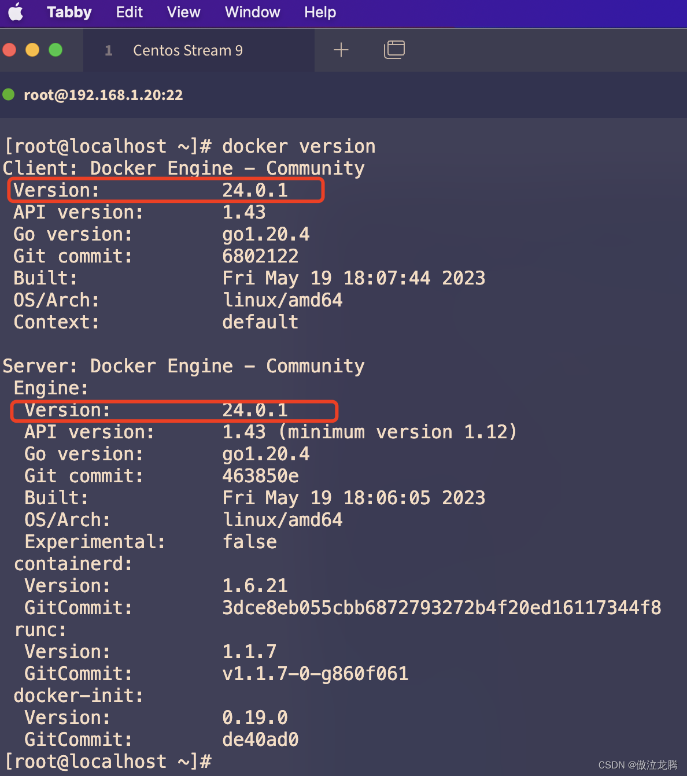Open the Tabby application menu
This screenshot has width=687, height=776.
tap(69, 12)
